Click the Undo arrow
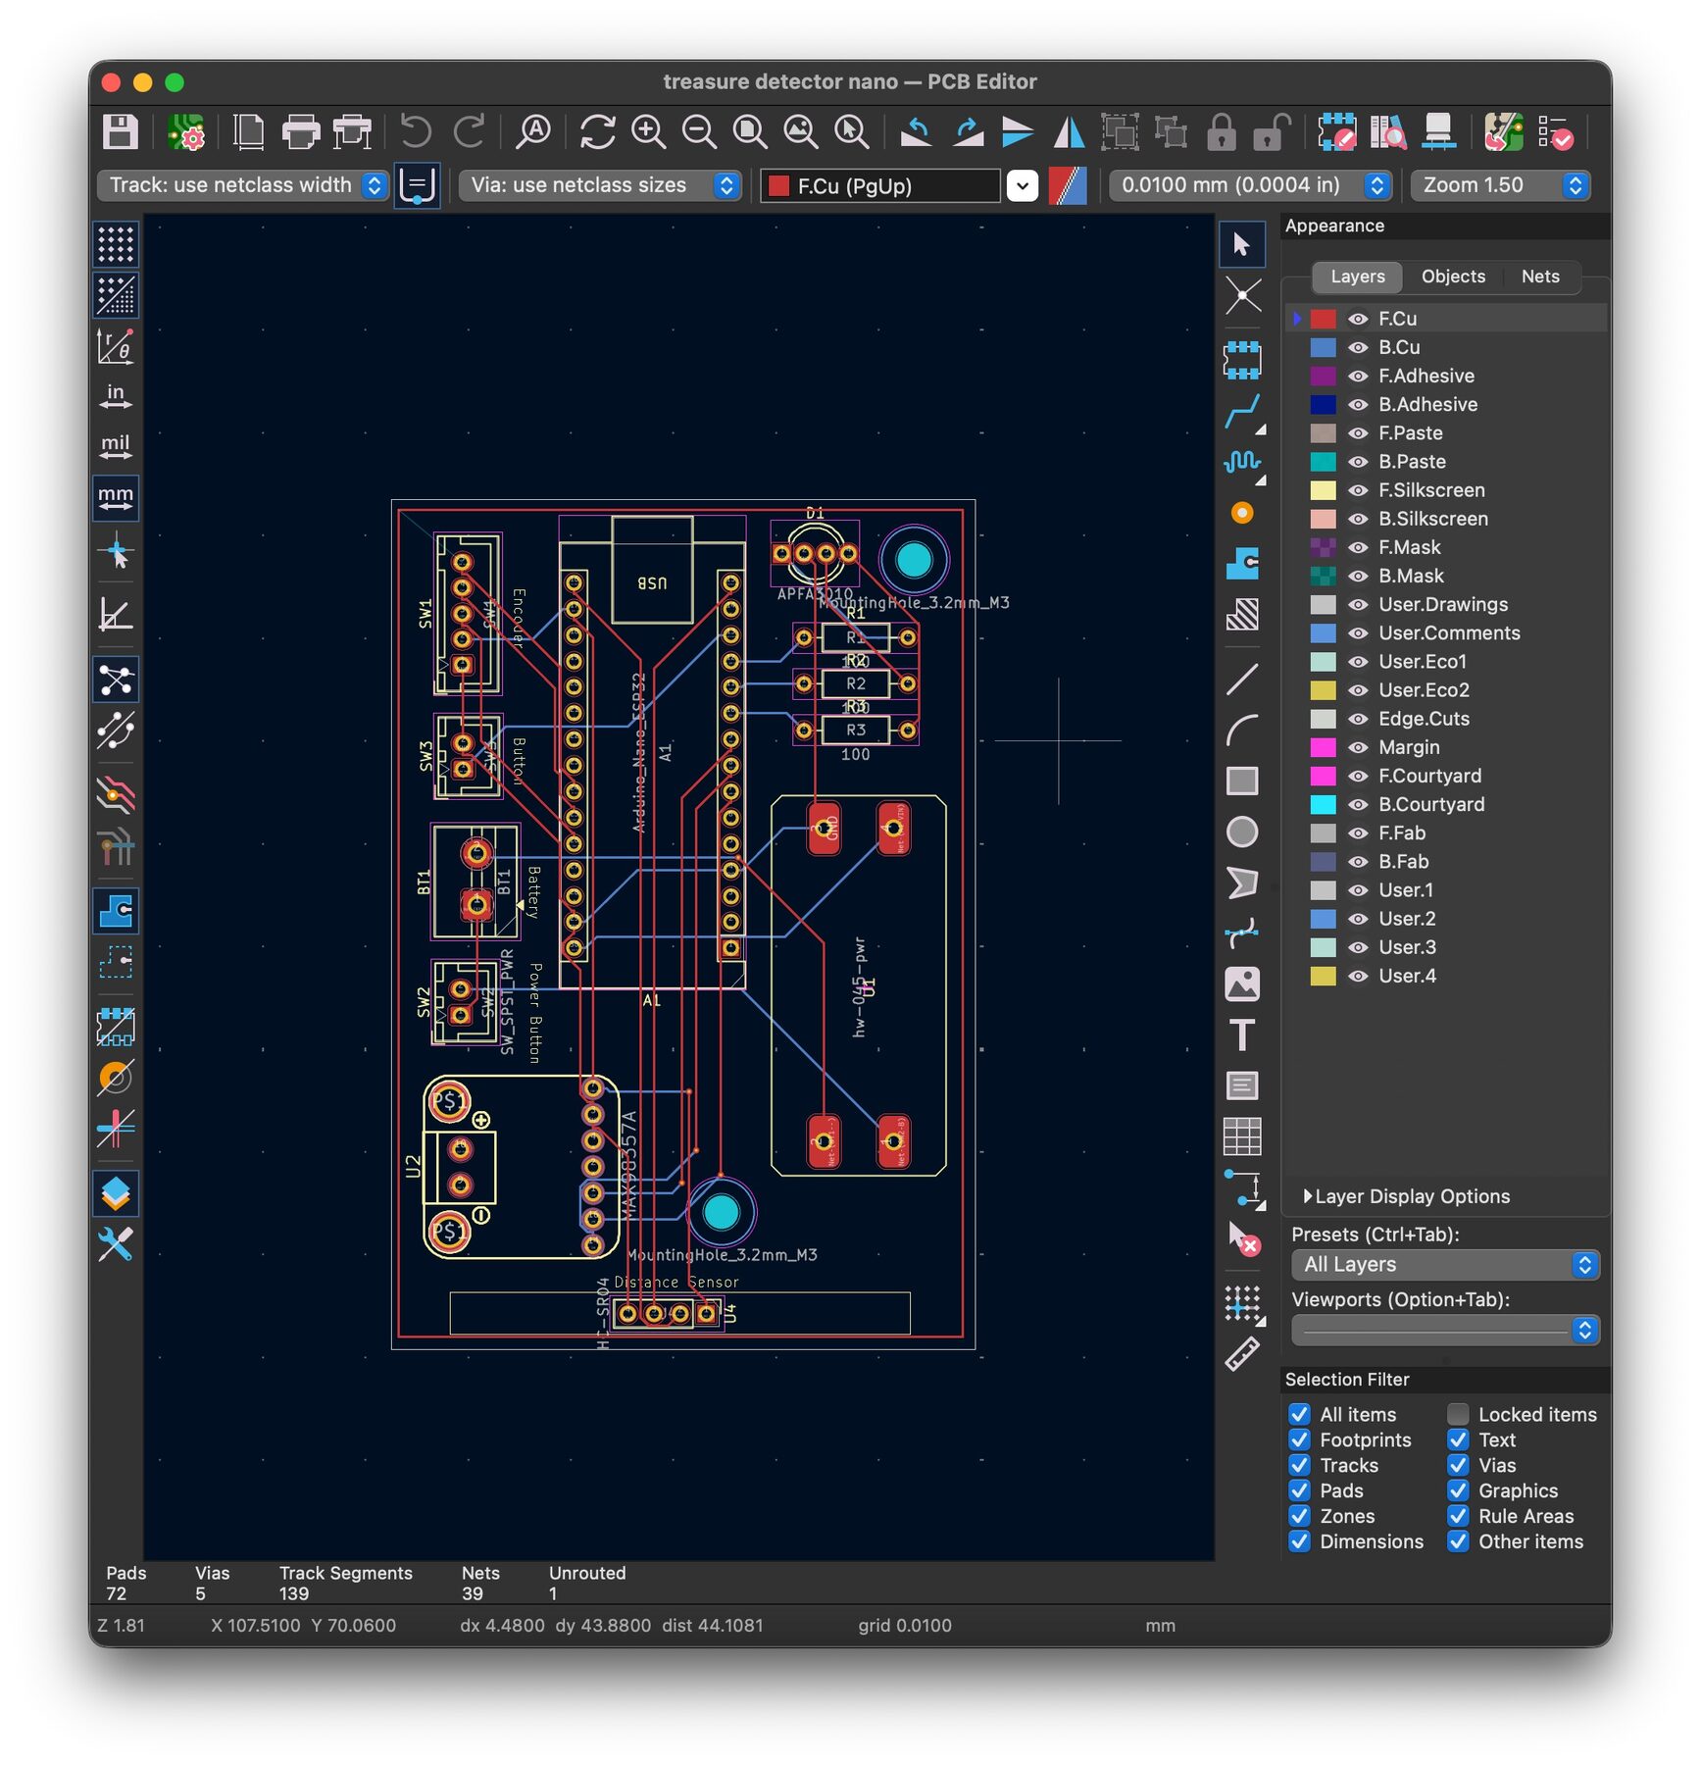 click(417, 131)
